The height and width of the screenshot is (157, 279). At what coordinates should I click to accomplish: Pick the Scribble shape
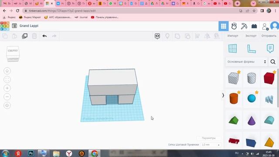pos(269,99)
